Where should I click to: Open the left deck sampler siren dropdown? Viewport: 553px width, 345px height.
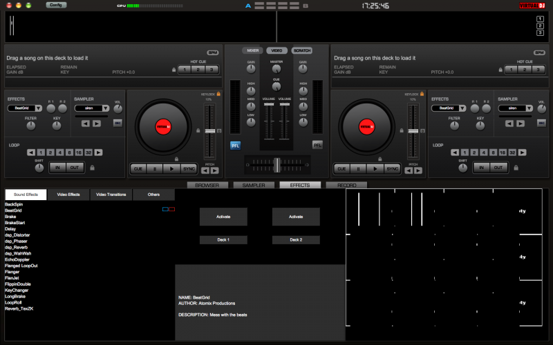[105, 108]
